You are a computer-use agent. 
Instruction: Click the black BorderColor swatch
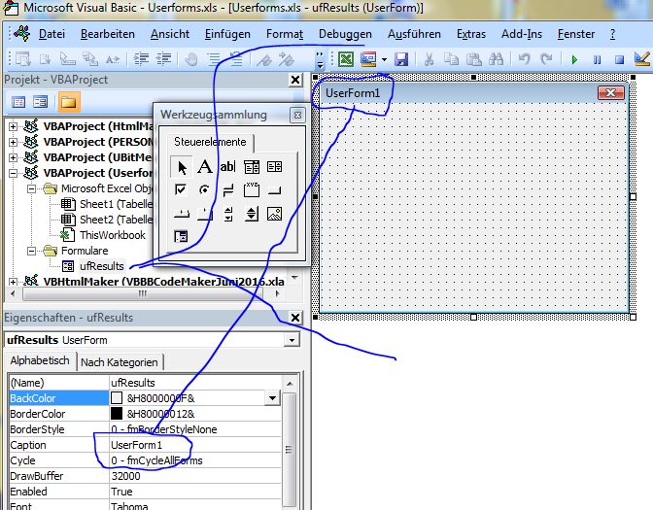pos(117,414)
